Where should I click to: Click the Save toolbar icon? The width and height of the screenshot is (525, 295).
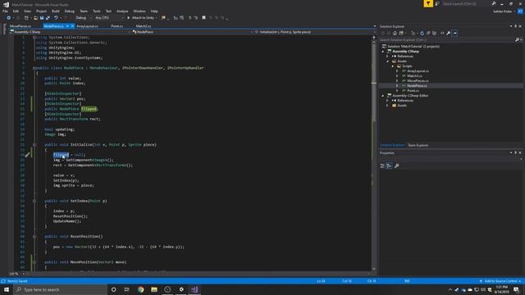[x=42, y=18]
